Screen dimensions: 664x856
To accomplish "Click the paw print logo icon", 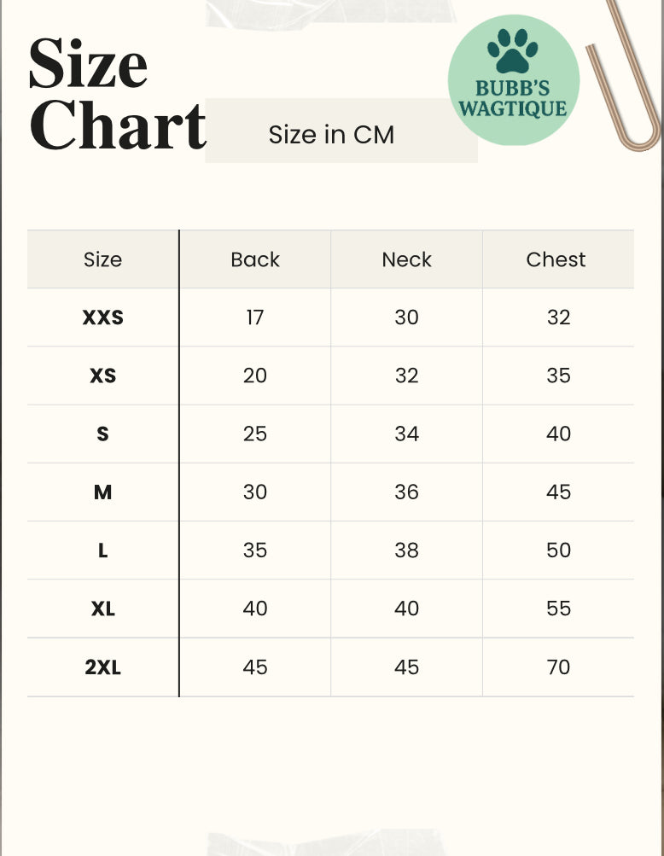I will click(x=513, y=51).
